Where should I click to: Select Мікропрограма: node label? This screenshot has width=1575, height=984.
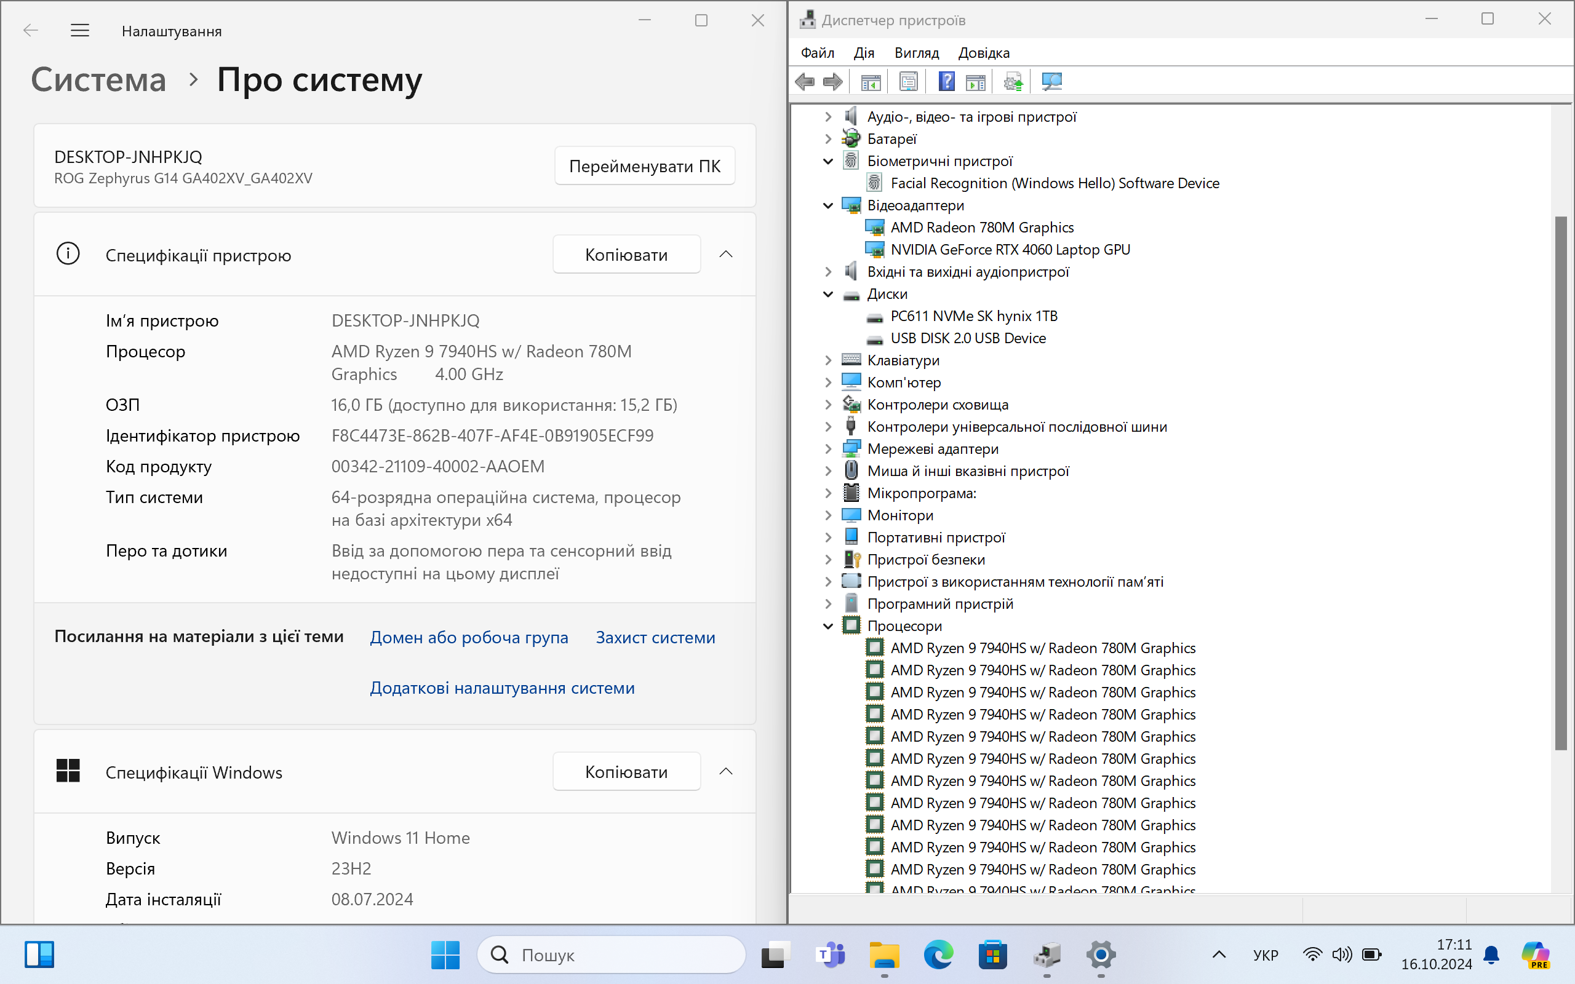(x=922, y=493)
